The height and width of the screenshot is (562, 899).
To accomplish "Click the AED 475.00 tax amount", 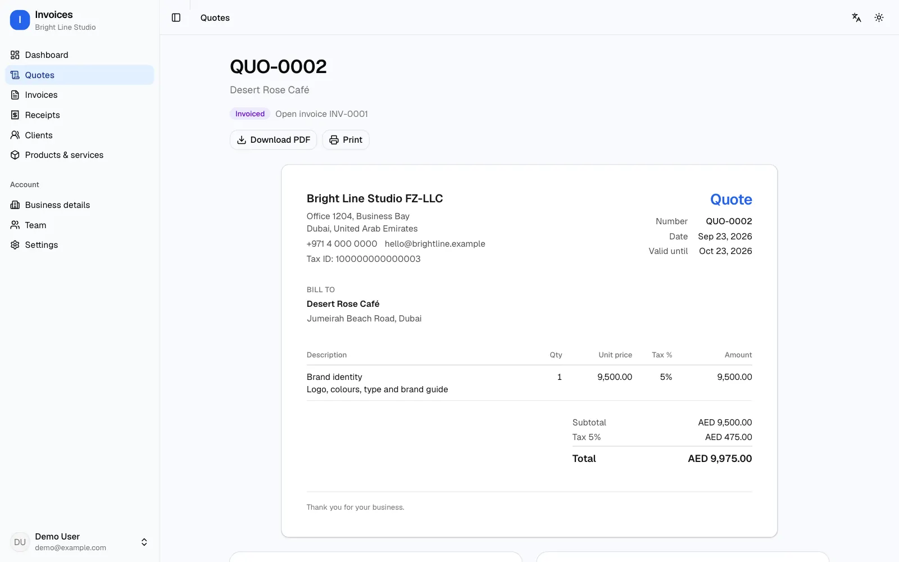I will click(x=729, y=437).
